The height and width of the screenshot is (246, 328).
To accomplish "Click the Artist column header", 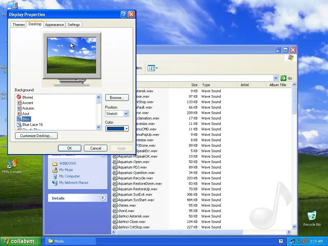I will click(252, 85).
